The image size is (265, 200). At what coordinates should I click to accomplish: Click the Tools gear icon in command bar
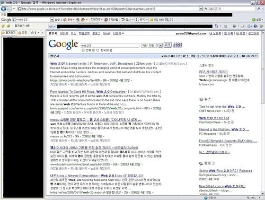click(x=249, y=27)
